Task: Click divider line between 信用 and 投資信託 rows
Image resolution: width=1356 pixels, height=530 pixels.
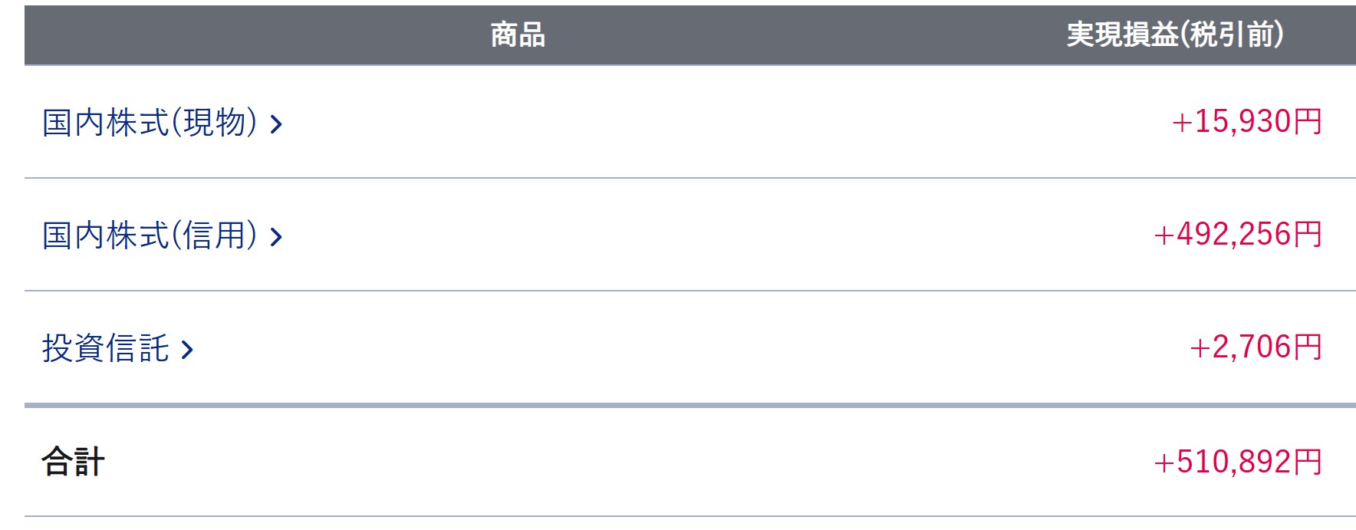Action: [x=690, y=291]
